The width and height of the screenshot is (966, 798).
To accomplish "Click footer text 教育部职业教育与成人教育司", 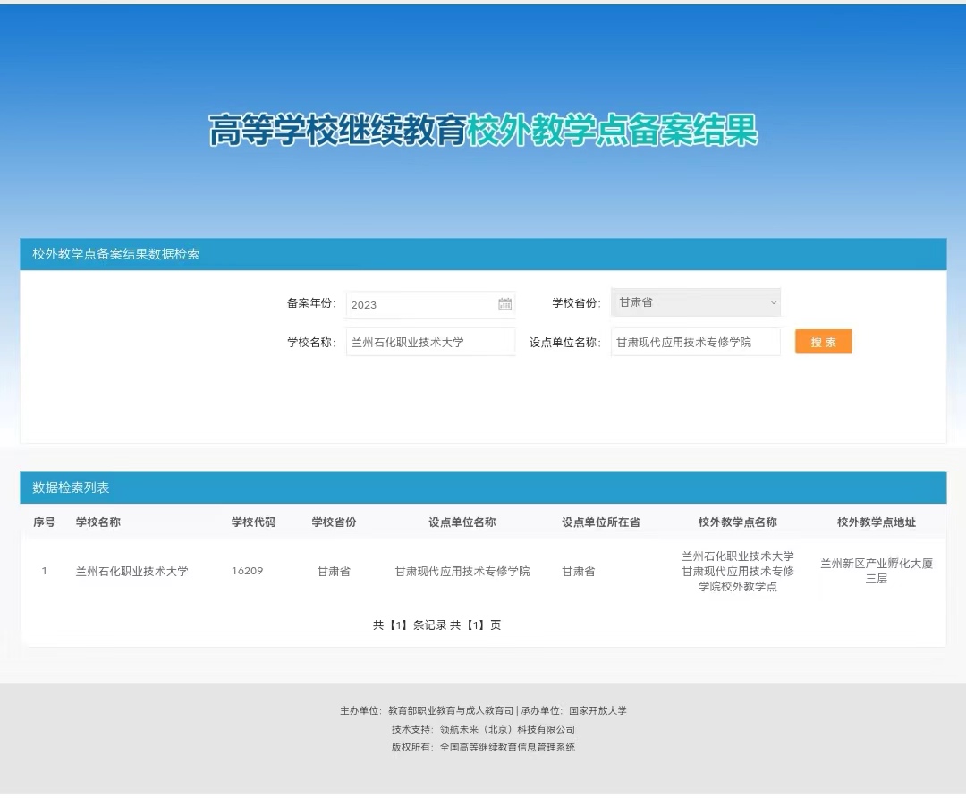I will [450, 710].
